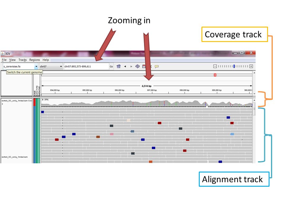The height and width of the screenshot is (213, 284).
Task: Click the 895,000 bp ruler label
Action: click(x=87, y=90)
